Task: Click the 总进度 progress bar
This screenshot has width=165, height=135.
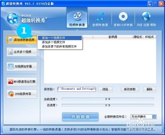Action: coord(108,105)
